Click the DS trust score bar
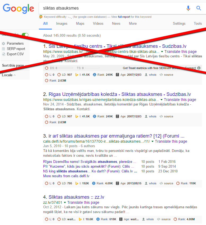The width and height of the screenshot is (206, 225). 66,68
